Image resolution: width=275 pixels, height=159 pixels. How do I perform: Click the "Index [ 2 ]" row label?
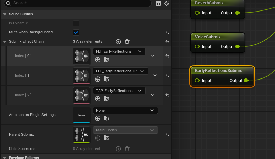click(23, 95)
